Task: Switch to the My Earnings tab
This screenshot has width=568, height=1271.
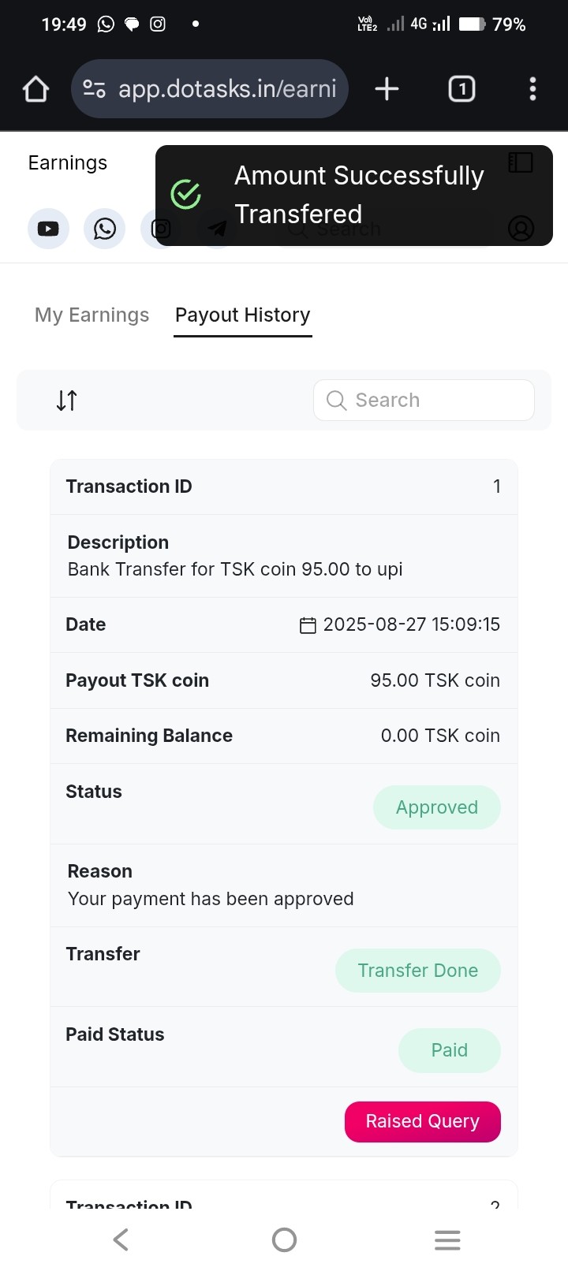Action: click(92, 315)
